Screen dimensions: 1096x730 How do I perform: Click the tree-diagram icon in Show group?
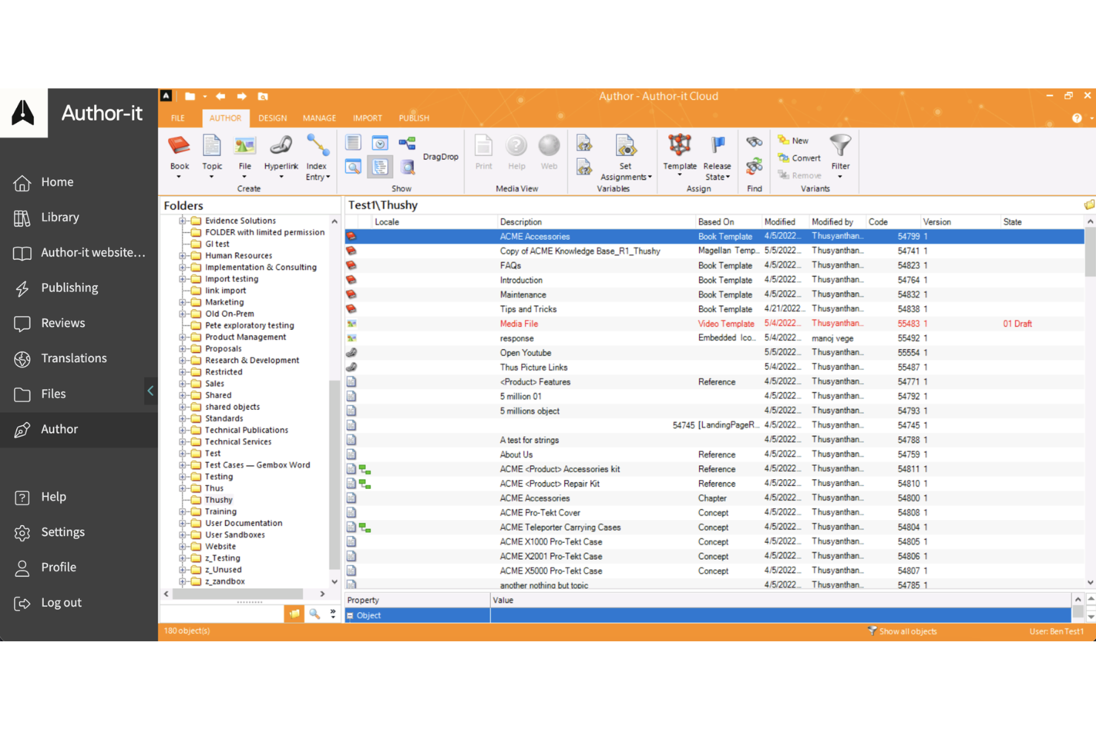[x=407, y=143]
